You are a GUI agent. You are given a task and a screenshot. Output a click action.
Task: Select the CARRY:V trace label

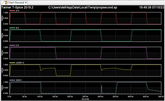click(20, 63)
